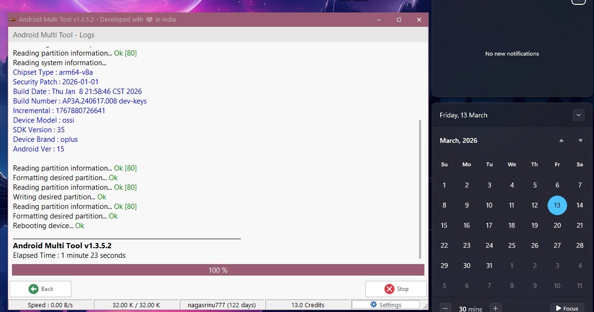594x312 pixels.
Task: Click the March, 2026 month header
Action: coord(458,140)
